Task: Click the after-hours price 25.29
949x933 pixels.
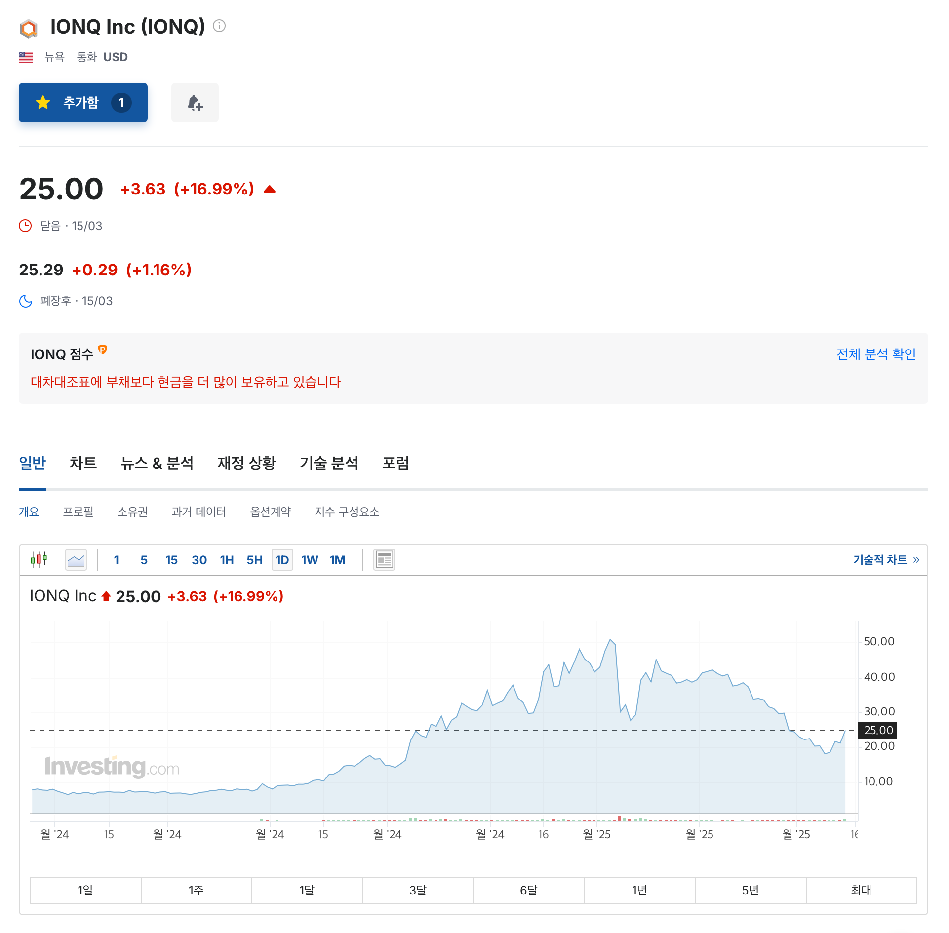Action: click(x=41, y=270)
